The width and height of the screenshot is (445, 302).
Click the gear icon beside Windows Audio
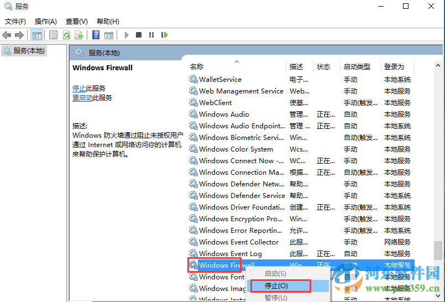point(193,114)
